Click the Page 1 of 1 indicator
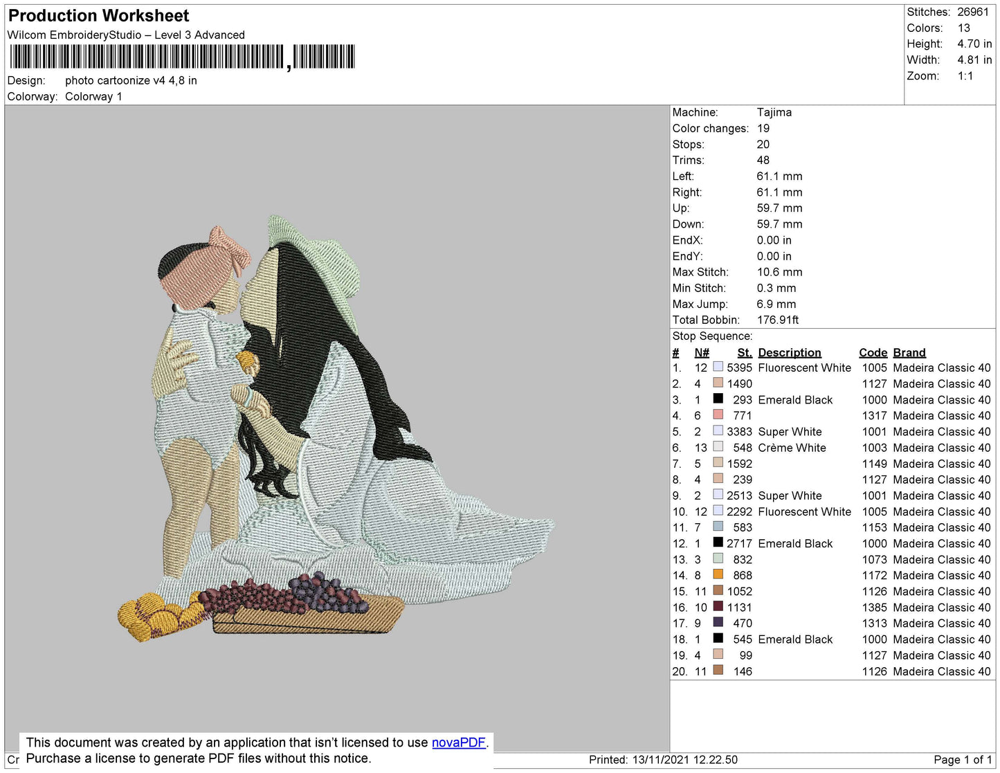The height and width of the screenshot is (773, 1000). pyautogui.click(x=963, y=760)
